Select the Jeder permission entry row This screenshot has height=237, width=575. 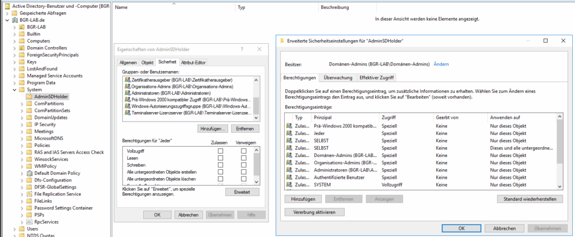coord(420,133)
